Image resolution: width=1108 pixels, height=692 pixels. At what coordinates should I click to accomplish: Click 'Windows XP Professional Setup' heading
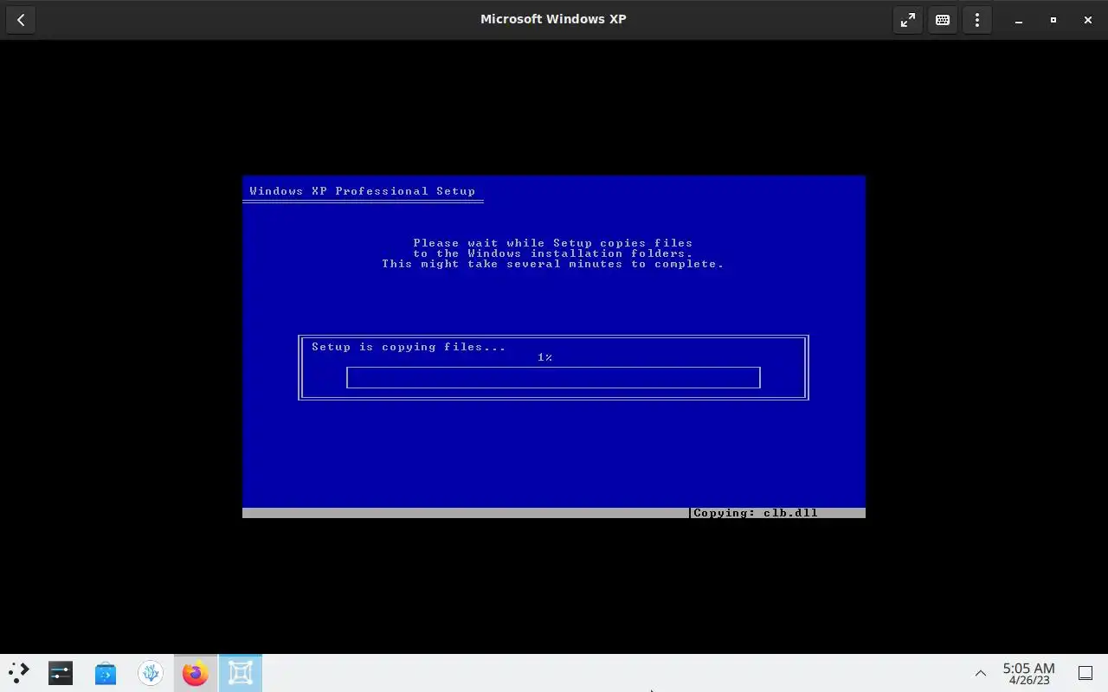coord(363,191)
